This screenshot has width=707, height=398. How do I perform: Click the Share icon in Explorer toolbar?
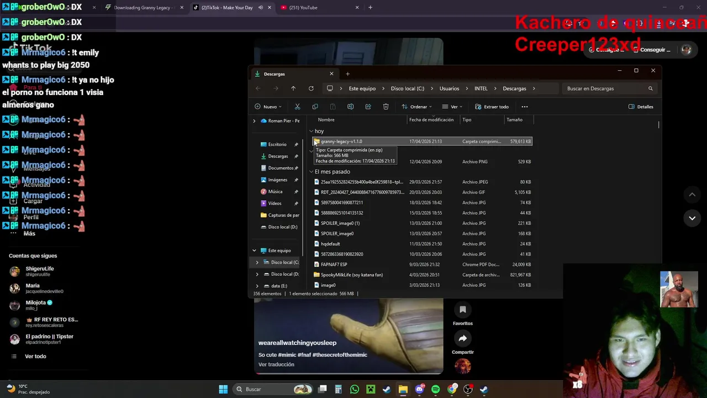pyautogui.click(x=368, y=107)
